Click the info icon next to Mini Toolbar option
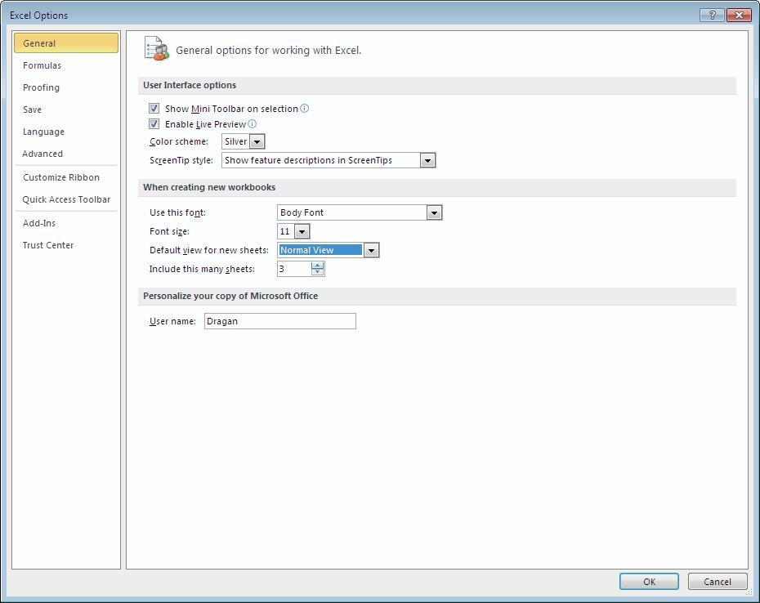760x603 pixels. (x=304, y=109)
